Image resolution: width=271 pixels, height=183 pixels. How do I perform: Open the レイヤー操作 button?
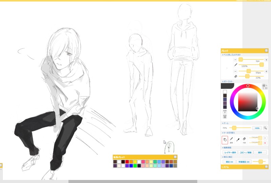(x=230, y=152)
